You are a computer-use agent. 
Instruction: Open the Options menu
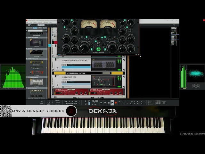tap(40, 22)
